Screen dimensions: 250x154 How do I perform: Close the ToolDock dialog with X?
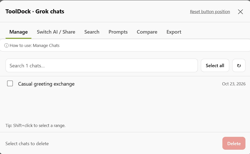240,12
